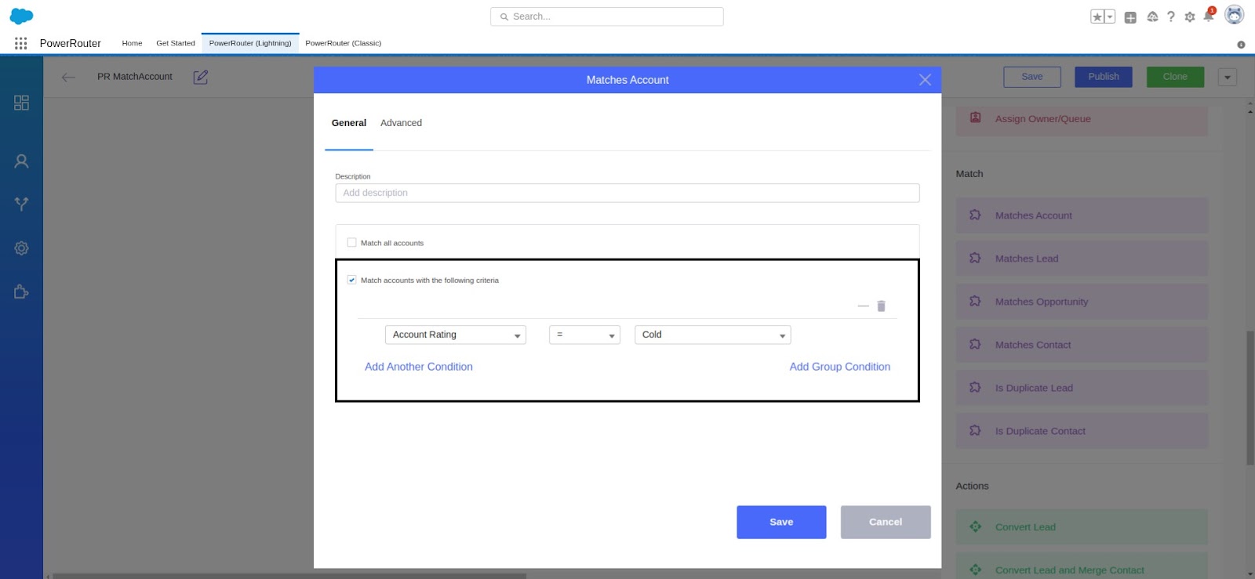Image resolution: width=1255 pixels, height=579 pixels.
Task: Open the Home nav tab
Action: pyautogui.click(x=132, y=43)
